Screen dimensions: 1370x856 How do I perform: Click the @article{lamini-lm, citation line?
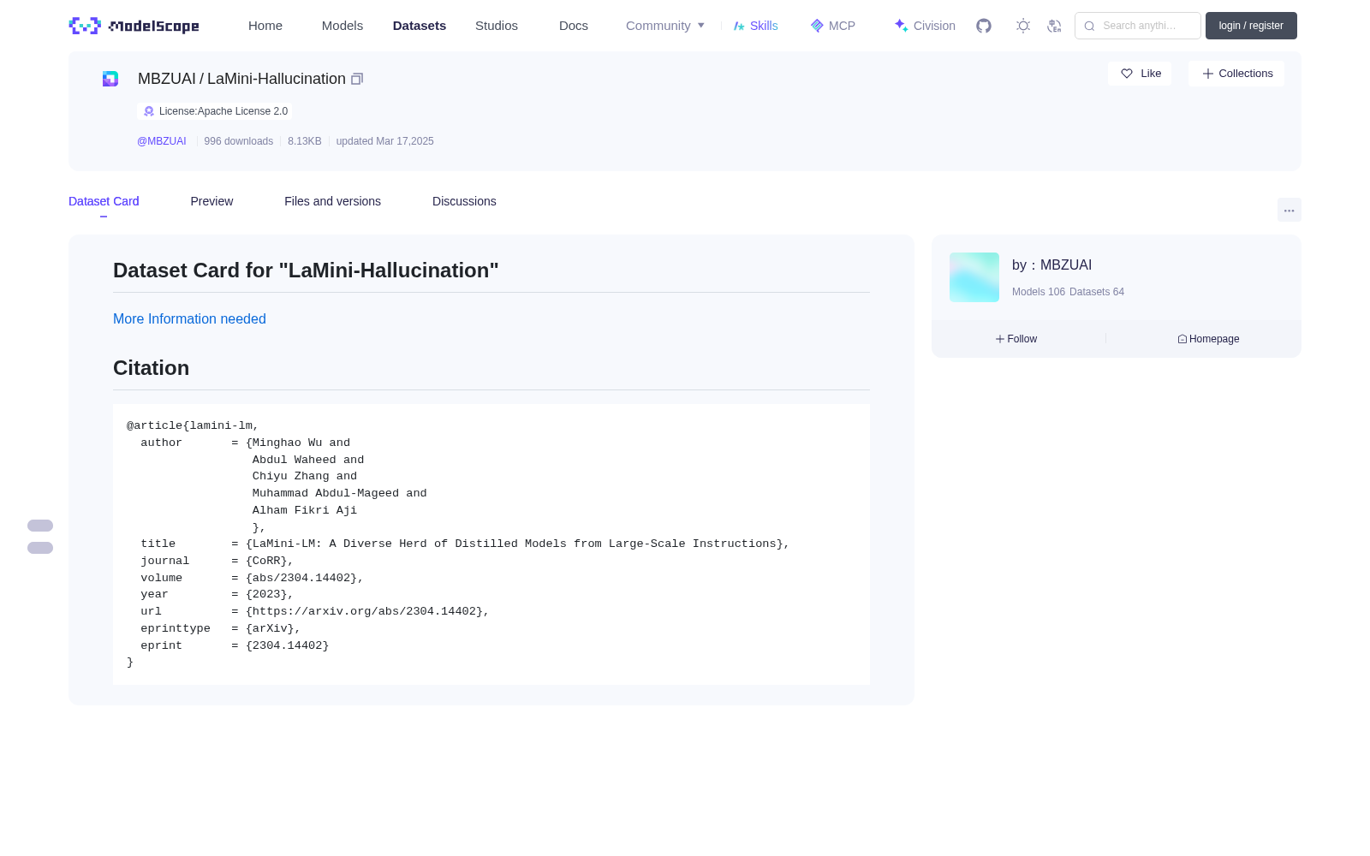[x=193, y=425]
